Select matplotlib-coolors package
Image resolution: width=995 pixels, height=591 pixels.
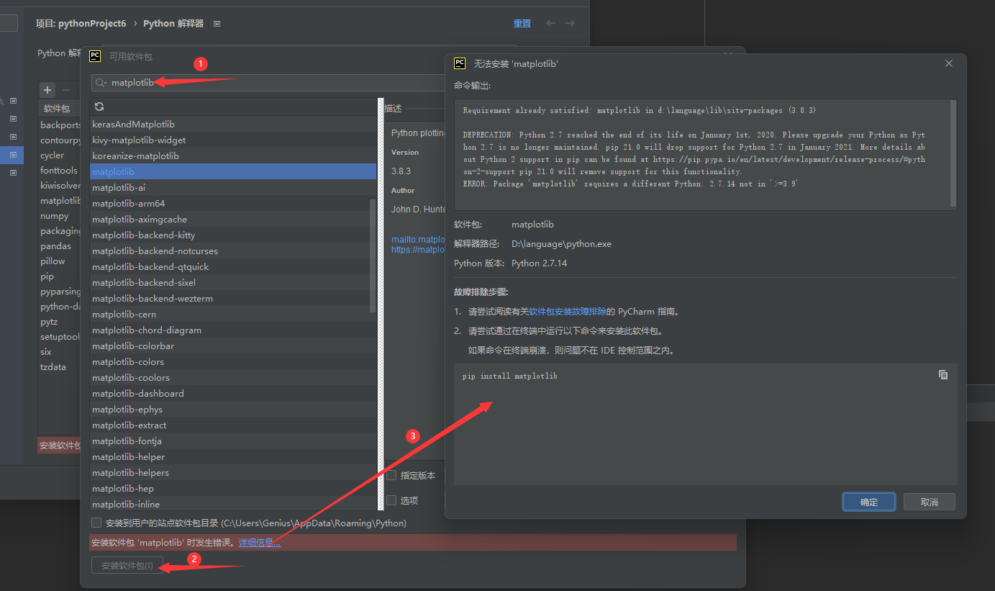pyautogui.click(x=233, y=377)
